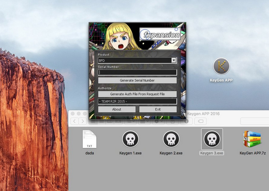Go back in Finder window
269x191 pixels.
pos(74,121)
